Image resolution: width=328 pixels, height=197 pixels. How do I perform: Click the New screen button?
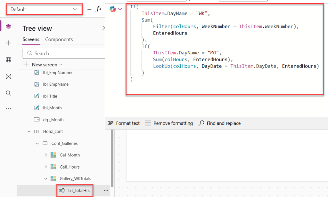(x=43, y=65)
